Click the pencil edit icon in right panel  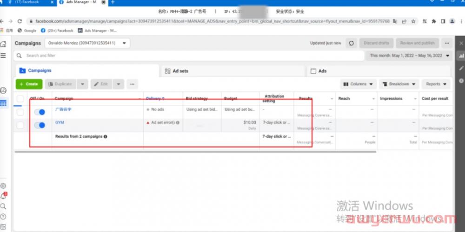[x=461, y=68]
